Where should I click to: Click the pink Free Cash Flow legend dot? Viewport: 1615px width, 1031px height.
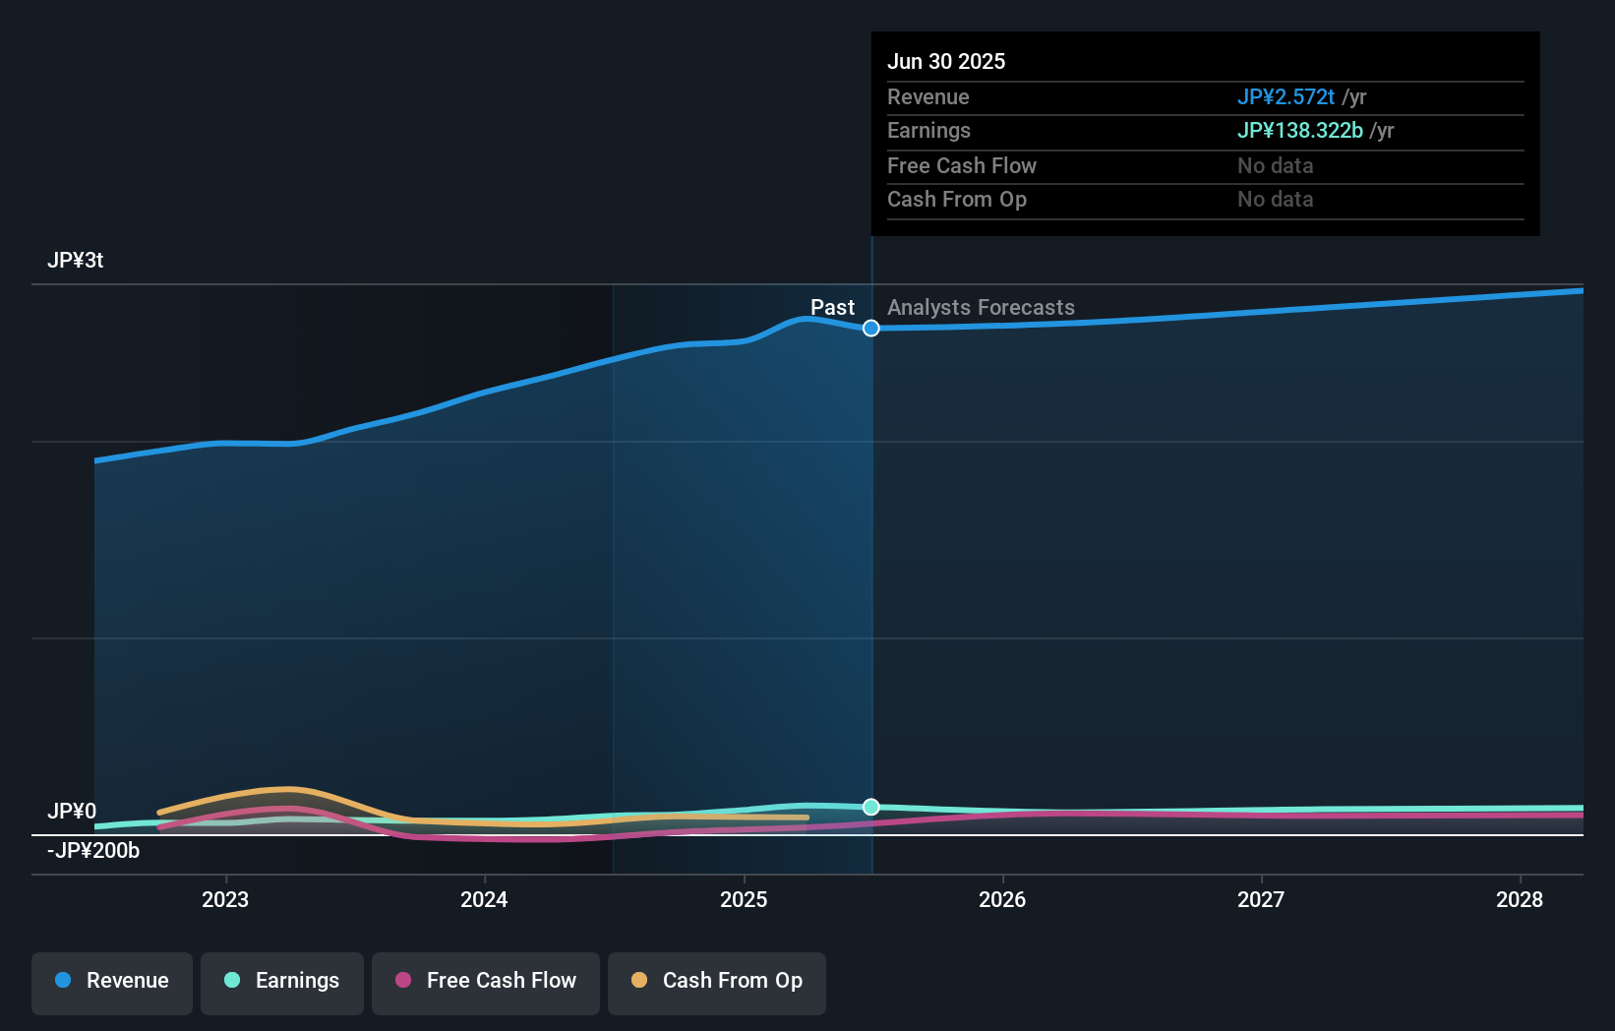click(401, 981)
